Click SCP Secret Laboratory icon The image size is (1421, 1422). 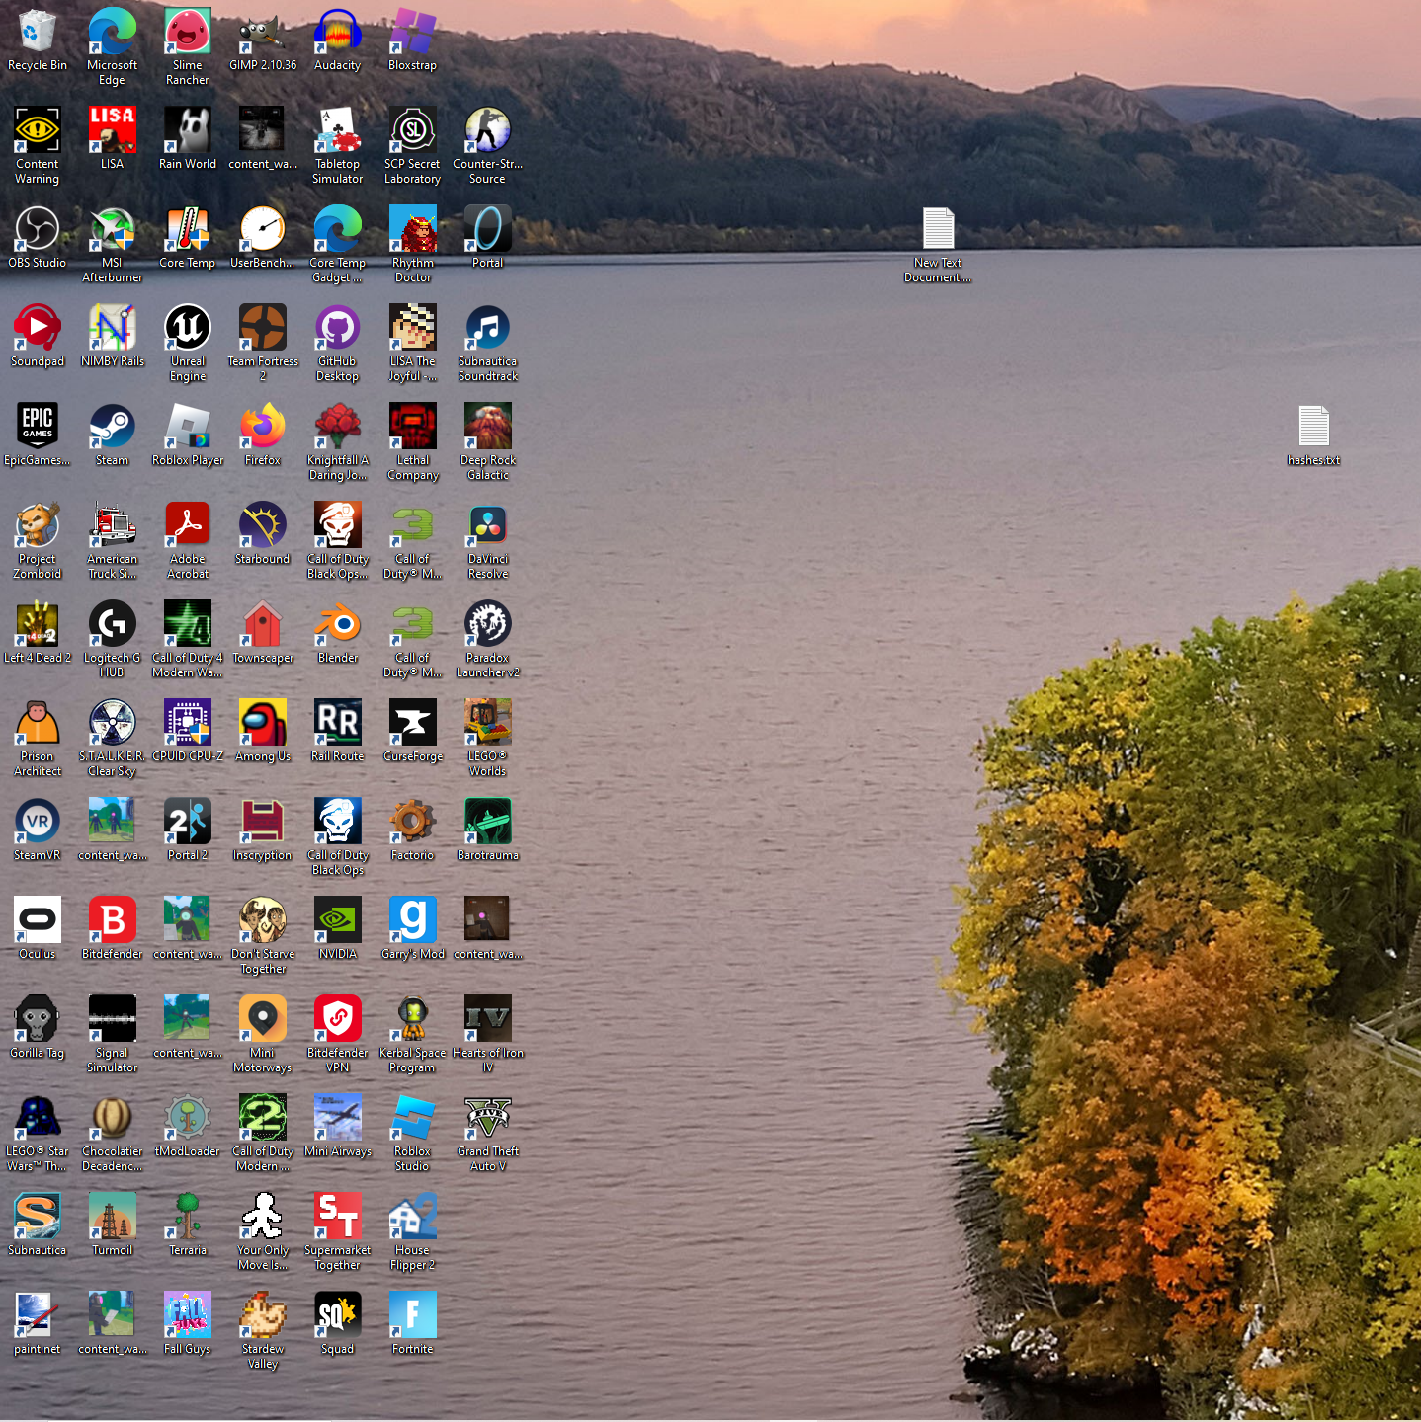(413, 130)
